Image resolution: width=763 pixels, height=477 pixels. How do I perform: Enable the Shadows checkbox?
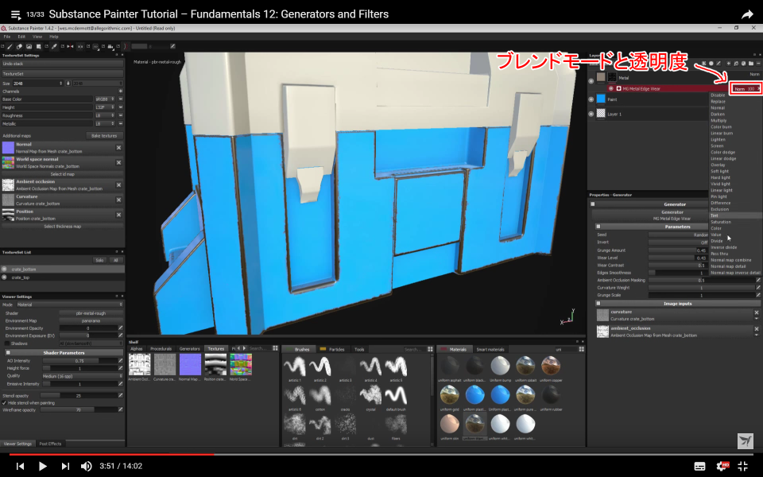(7, 343)
